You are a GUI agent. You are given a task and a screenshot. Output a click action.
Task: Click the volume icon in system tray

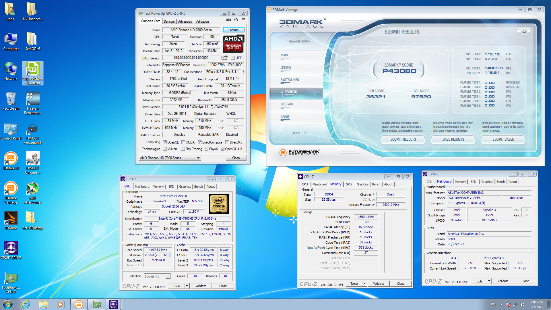pos(522,305)
